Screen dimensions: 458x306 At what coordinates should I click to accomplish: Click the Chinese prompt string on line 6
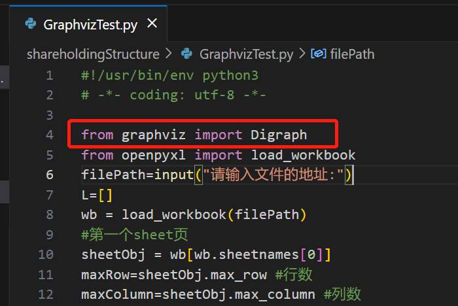pos(273,175)
